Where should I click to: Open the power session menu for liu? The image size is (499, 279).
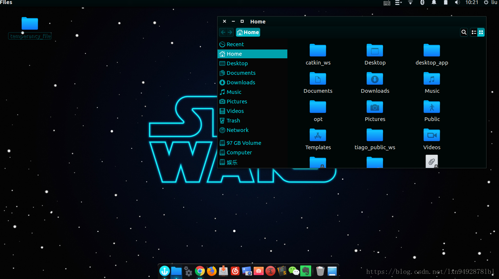tap(491, 3)
